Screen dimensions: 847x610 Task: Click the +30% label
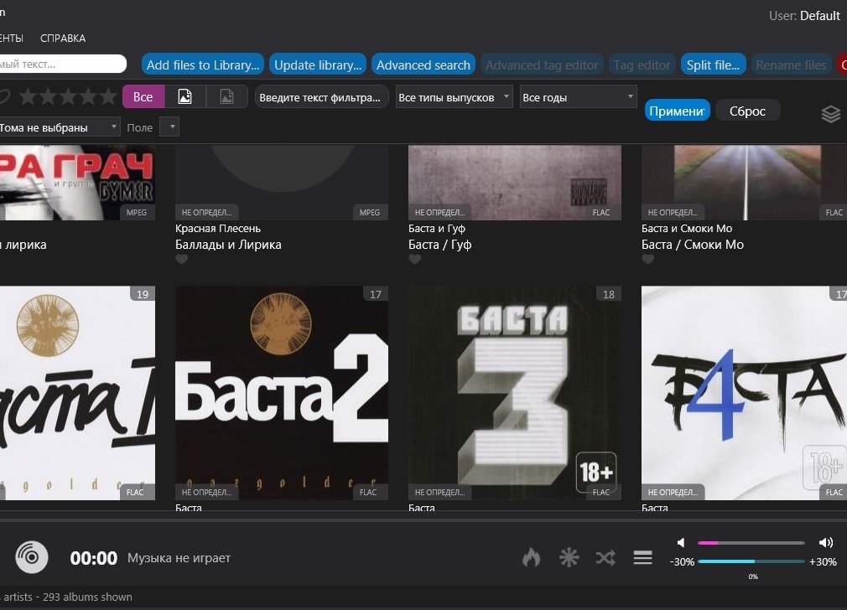pyautogui.click(x=823, y=561)
